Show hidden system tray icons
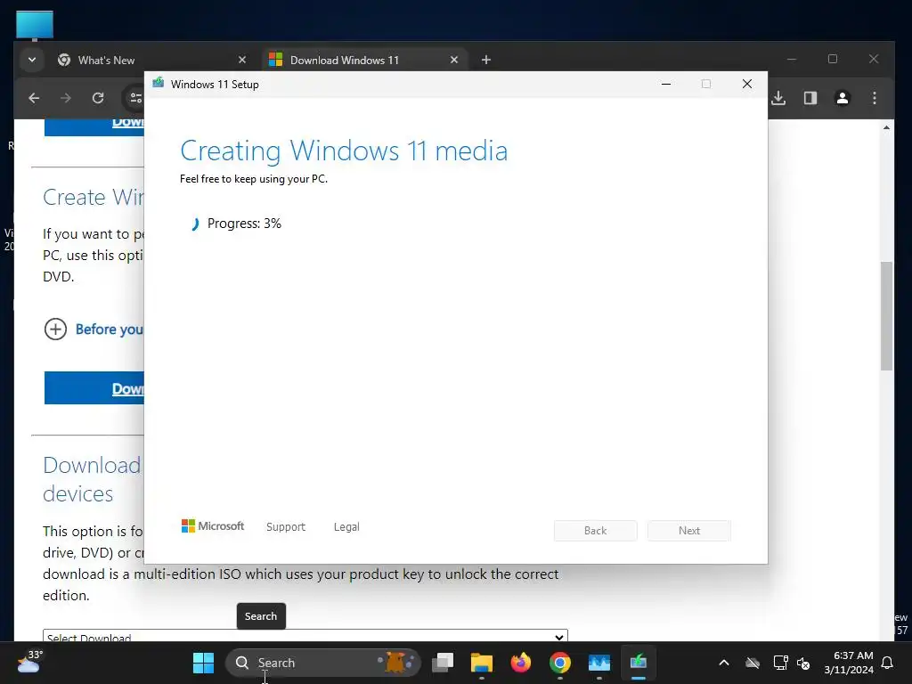Image resolution: width=912 pixels, height=684 pixels. pyautogui.click(x=724, y=663)
